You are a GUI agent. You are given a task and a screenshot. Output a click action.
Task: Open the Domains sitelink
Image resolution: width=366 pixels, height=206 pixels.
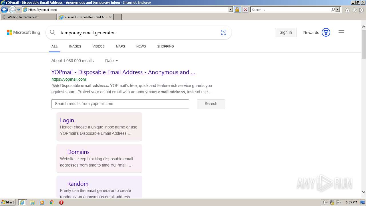(78, 152)
